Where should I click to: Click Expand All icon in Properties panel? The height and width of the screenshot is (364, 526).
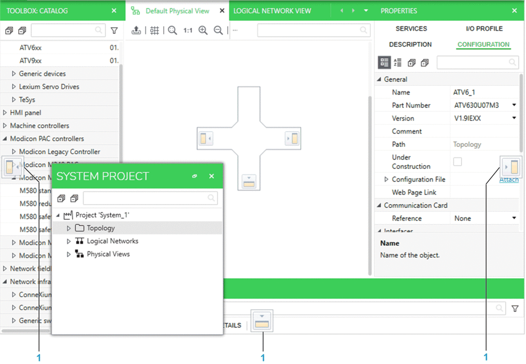coord(412,62)
